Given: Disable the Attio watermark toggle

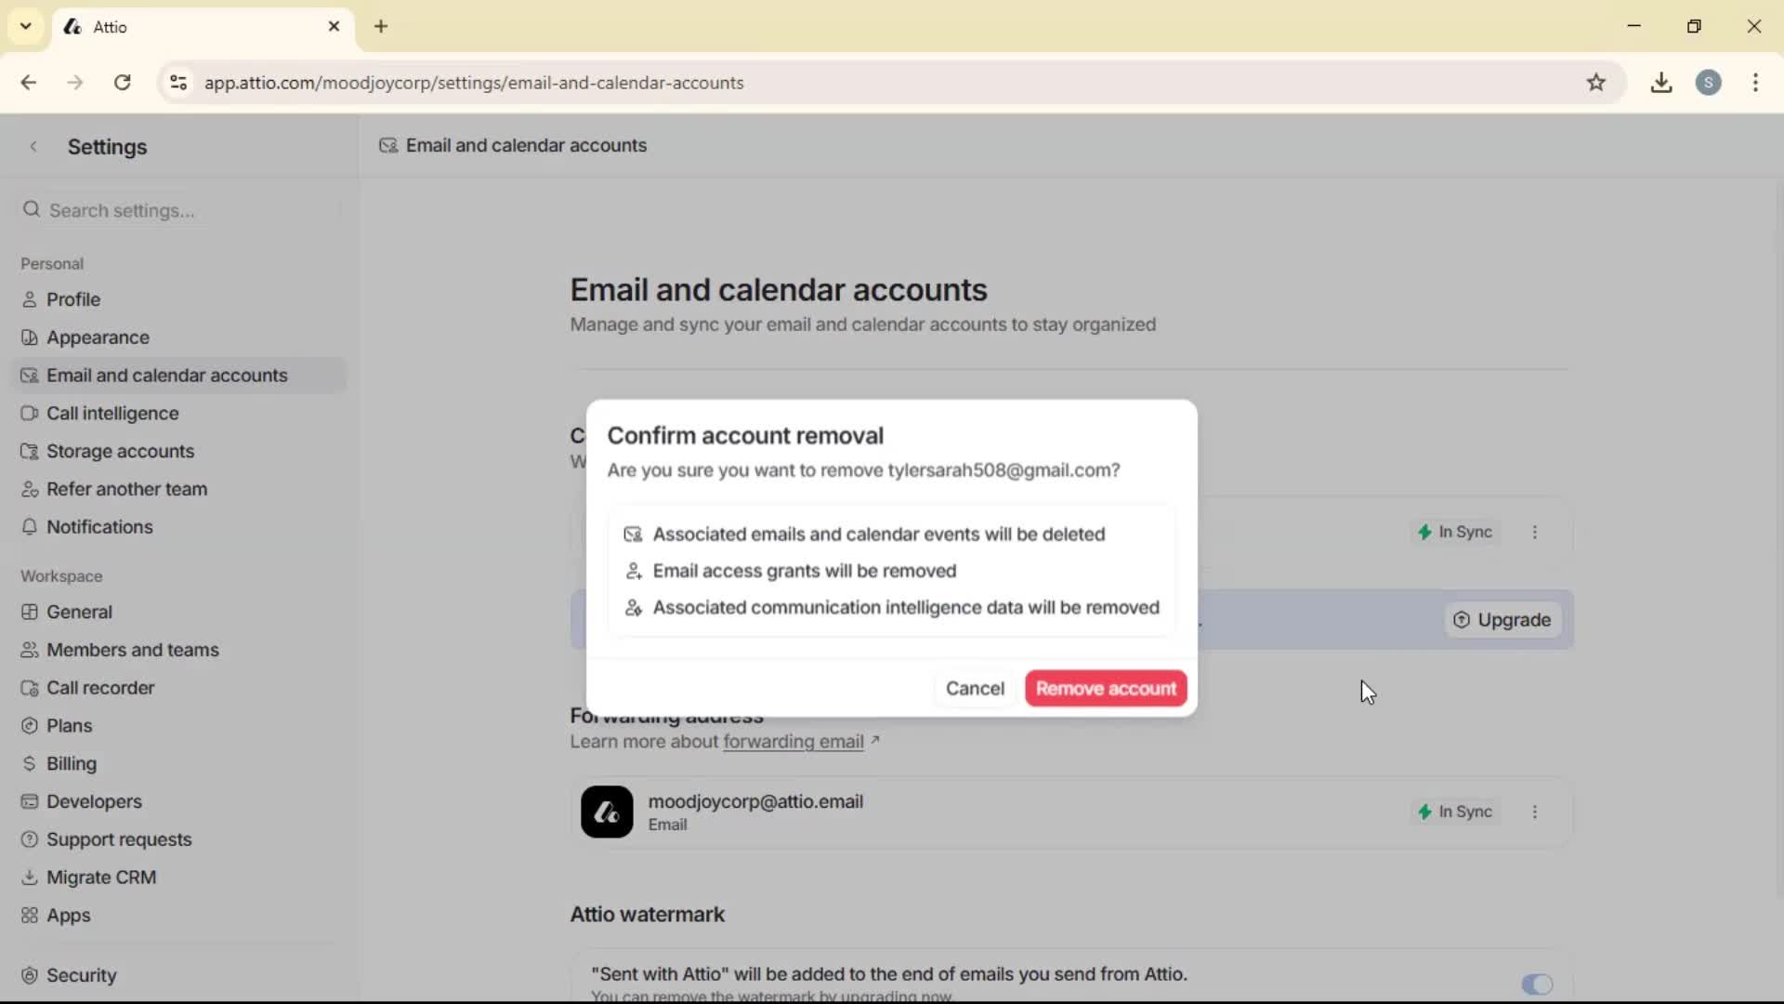Looking at the screenshot, I should 1537,984.
